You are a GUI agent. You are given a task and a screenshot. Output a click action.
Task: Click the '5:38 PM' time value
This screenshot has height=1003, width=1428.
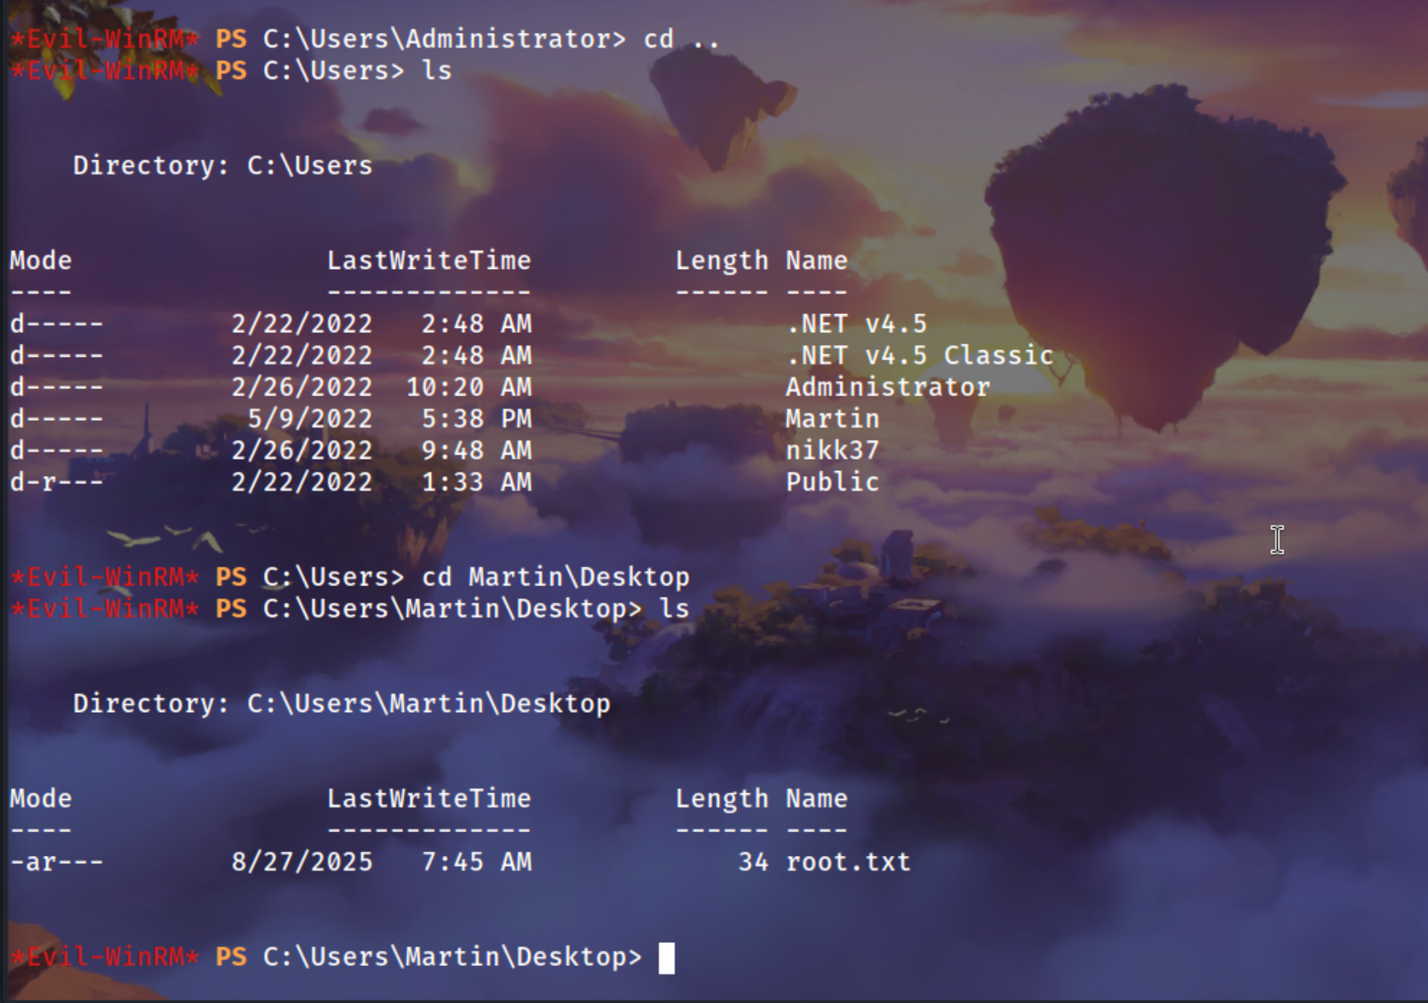click(x=477, y=418)
